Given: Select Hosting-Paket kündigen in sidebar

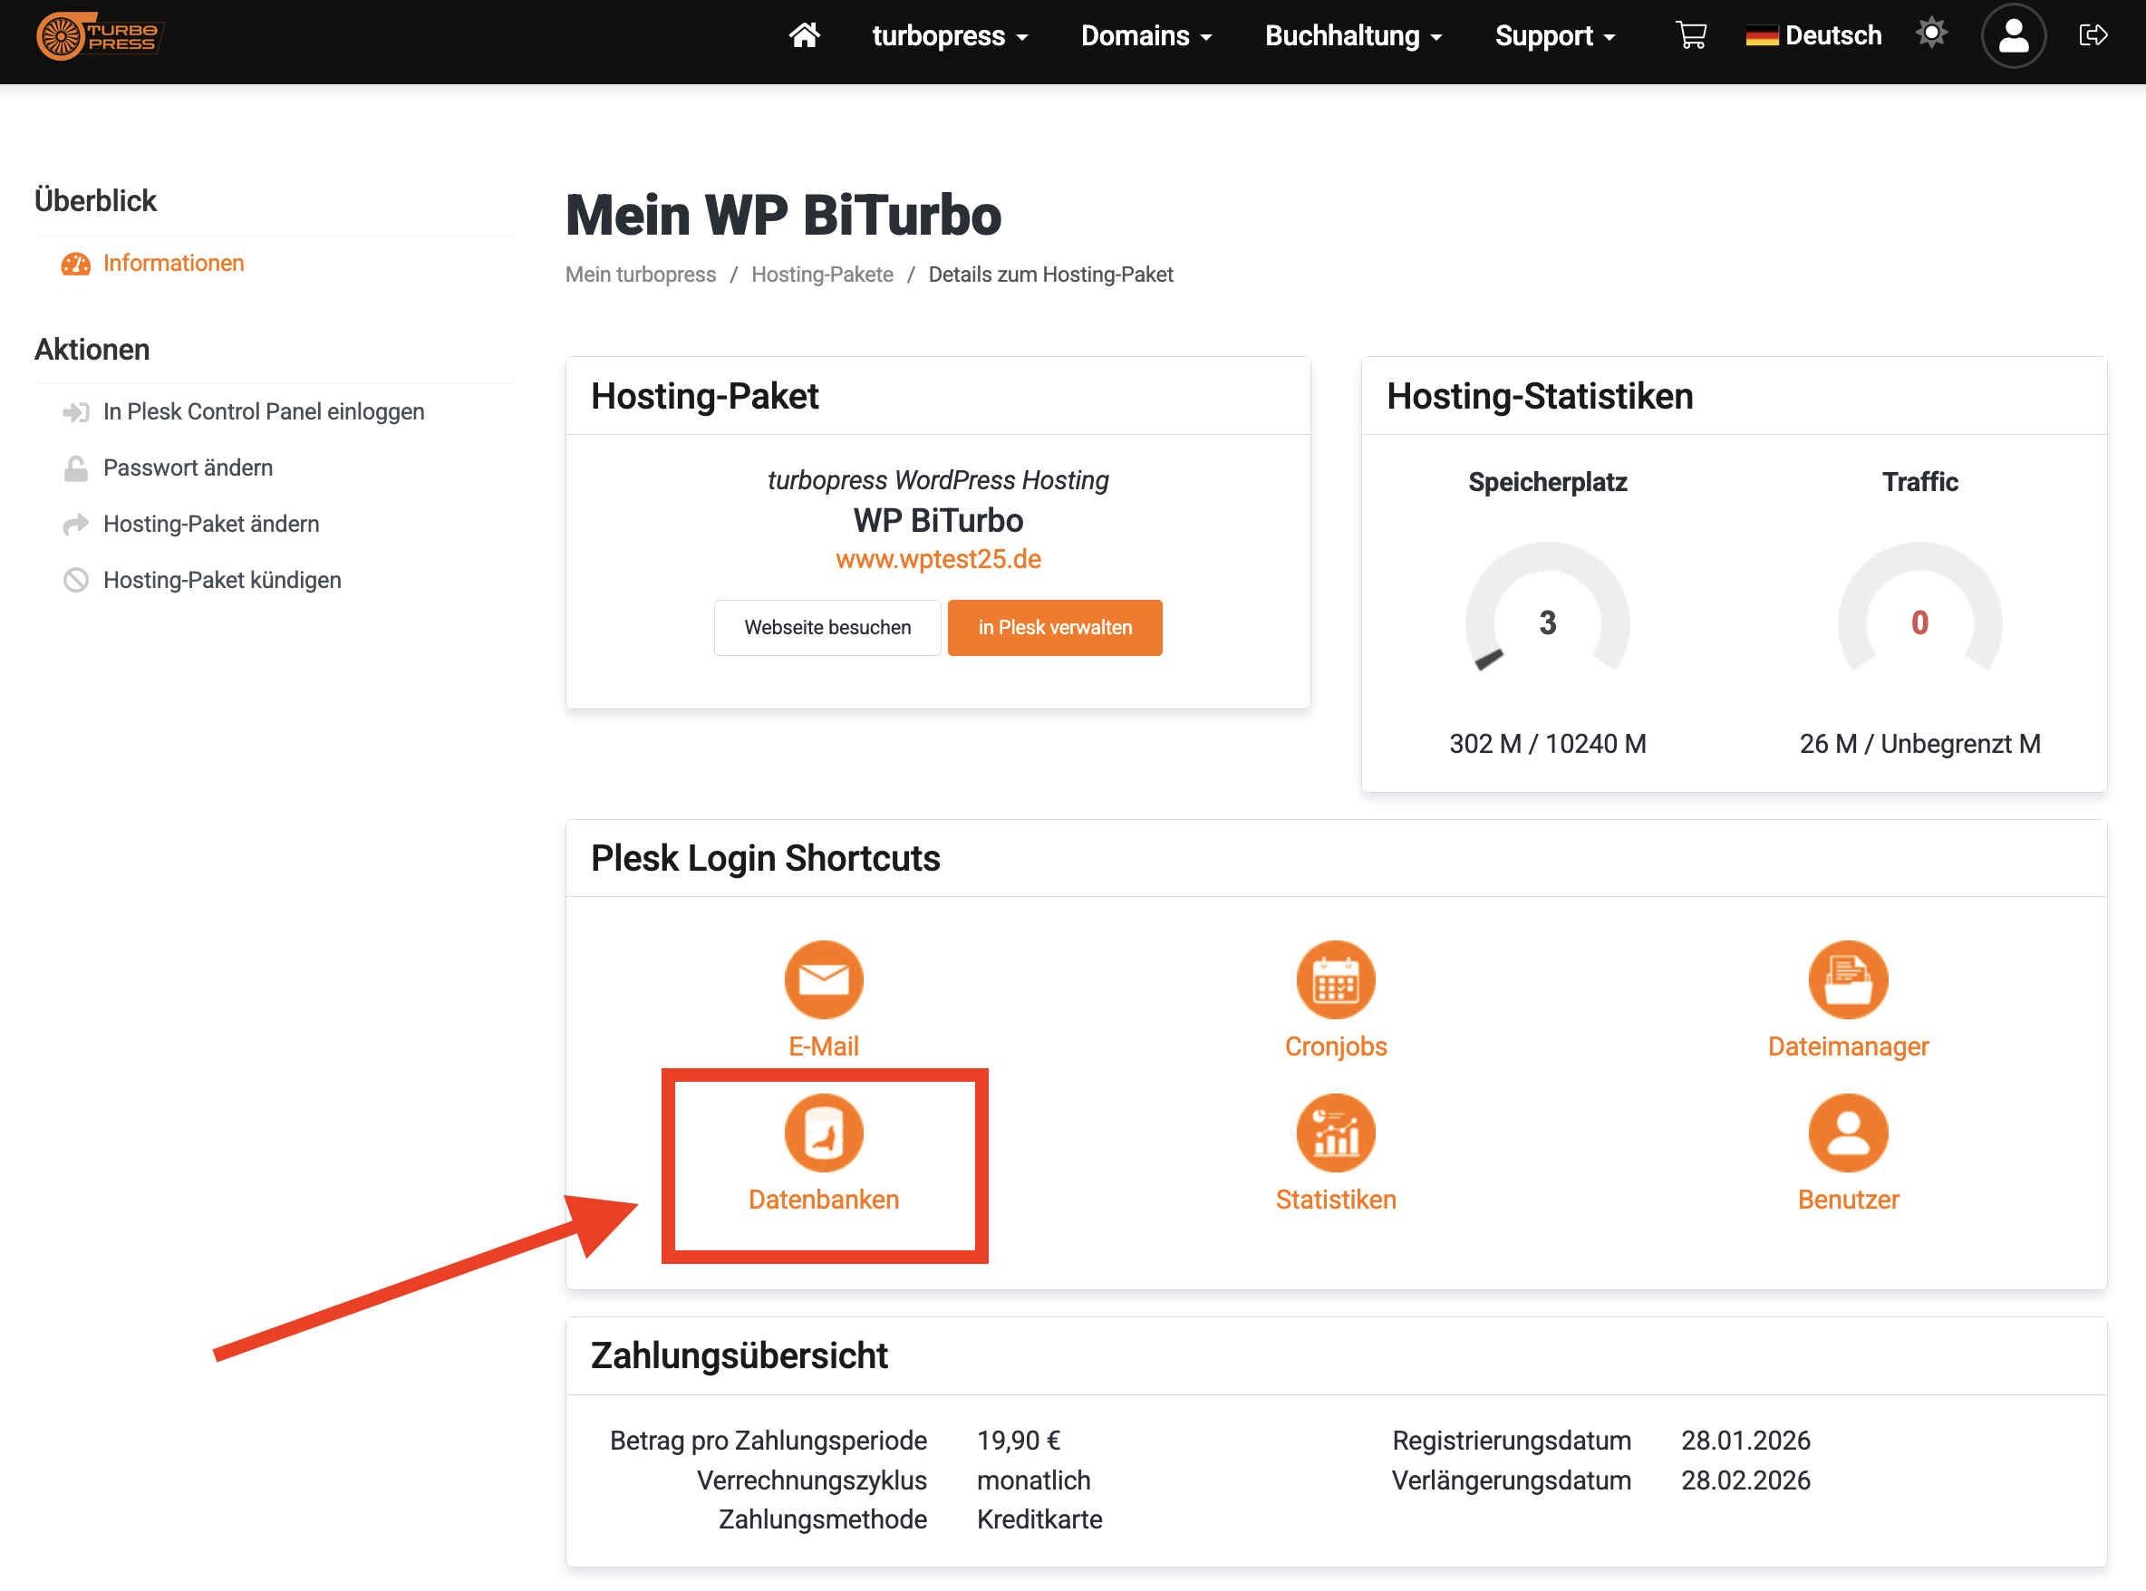Looking at the screenshot, I should [x=221, y=580].
